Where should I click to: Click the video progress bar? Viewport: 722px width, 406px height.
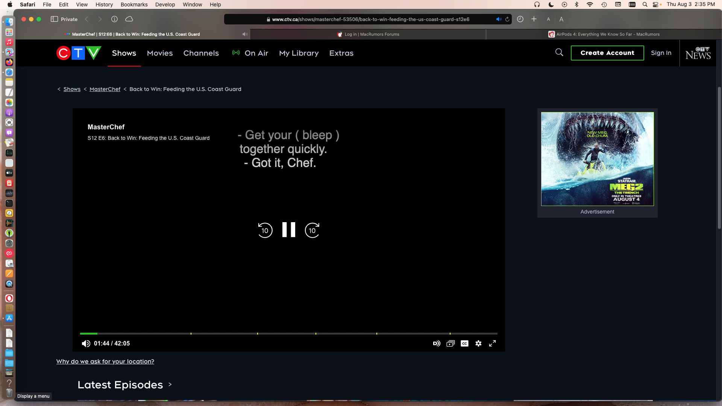[288, 333]
